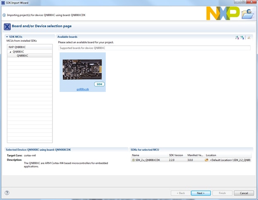Click the SDK_2.x_QN908XCDK package icon

pos(133,160)
